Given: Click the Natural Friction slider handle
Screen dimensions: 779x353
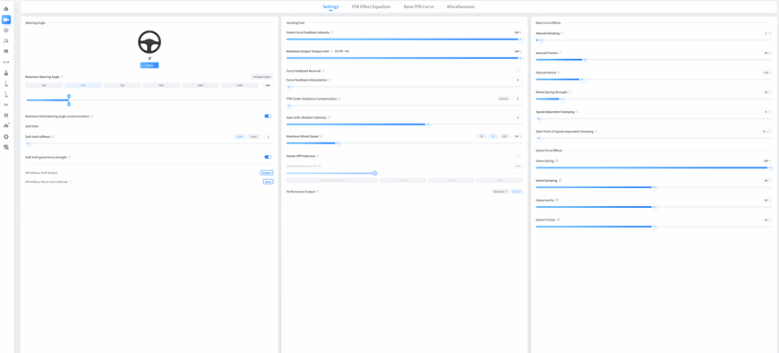Looking at the screenshot, I should point(585,60).
